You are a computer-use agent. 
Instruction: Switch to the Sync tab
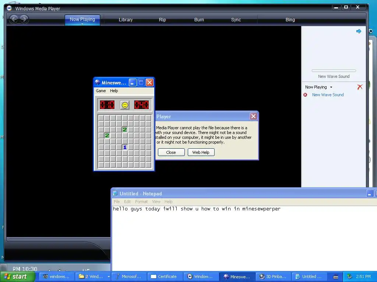coord(236,20)
